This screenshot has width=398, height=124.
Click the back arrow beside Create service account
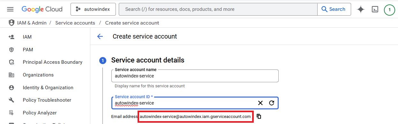(100, 36)
